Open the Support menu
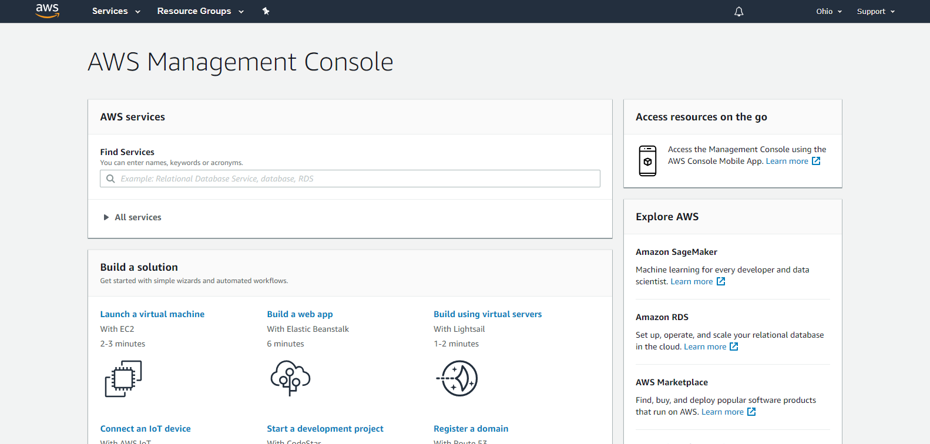 tap(876, 11)
